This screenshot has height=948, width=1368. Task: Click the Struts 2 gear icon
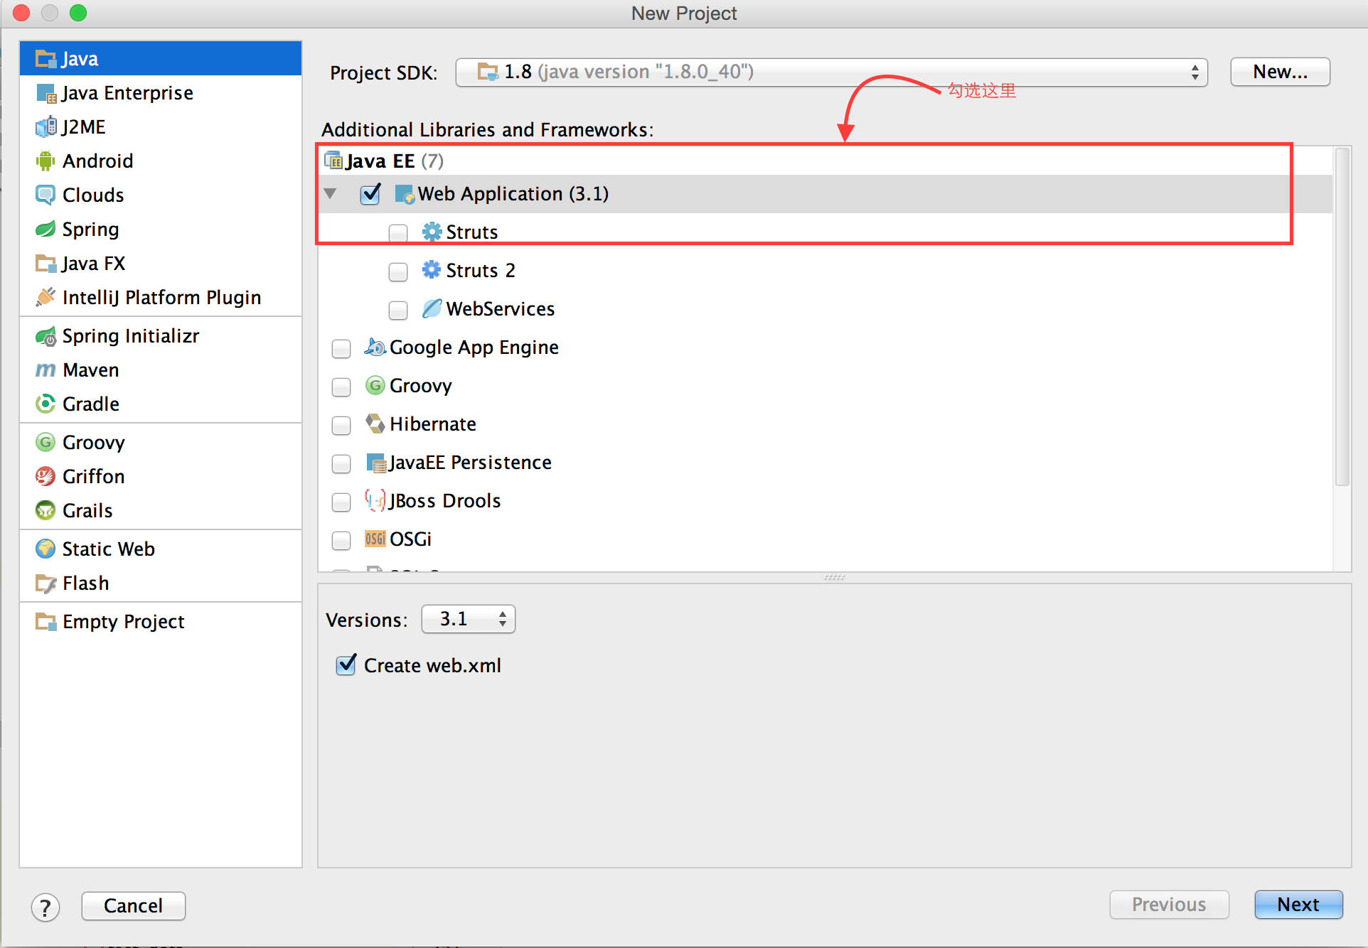[432, 271]
